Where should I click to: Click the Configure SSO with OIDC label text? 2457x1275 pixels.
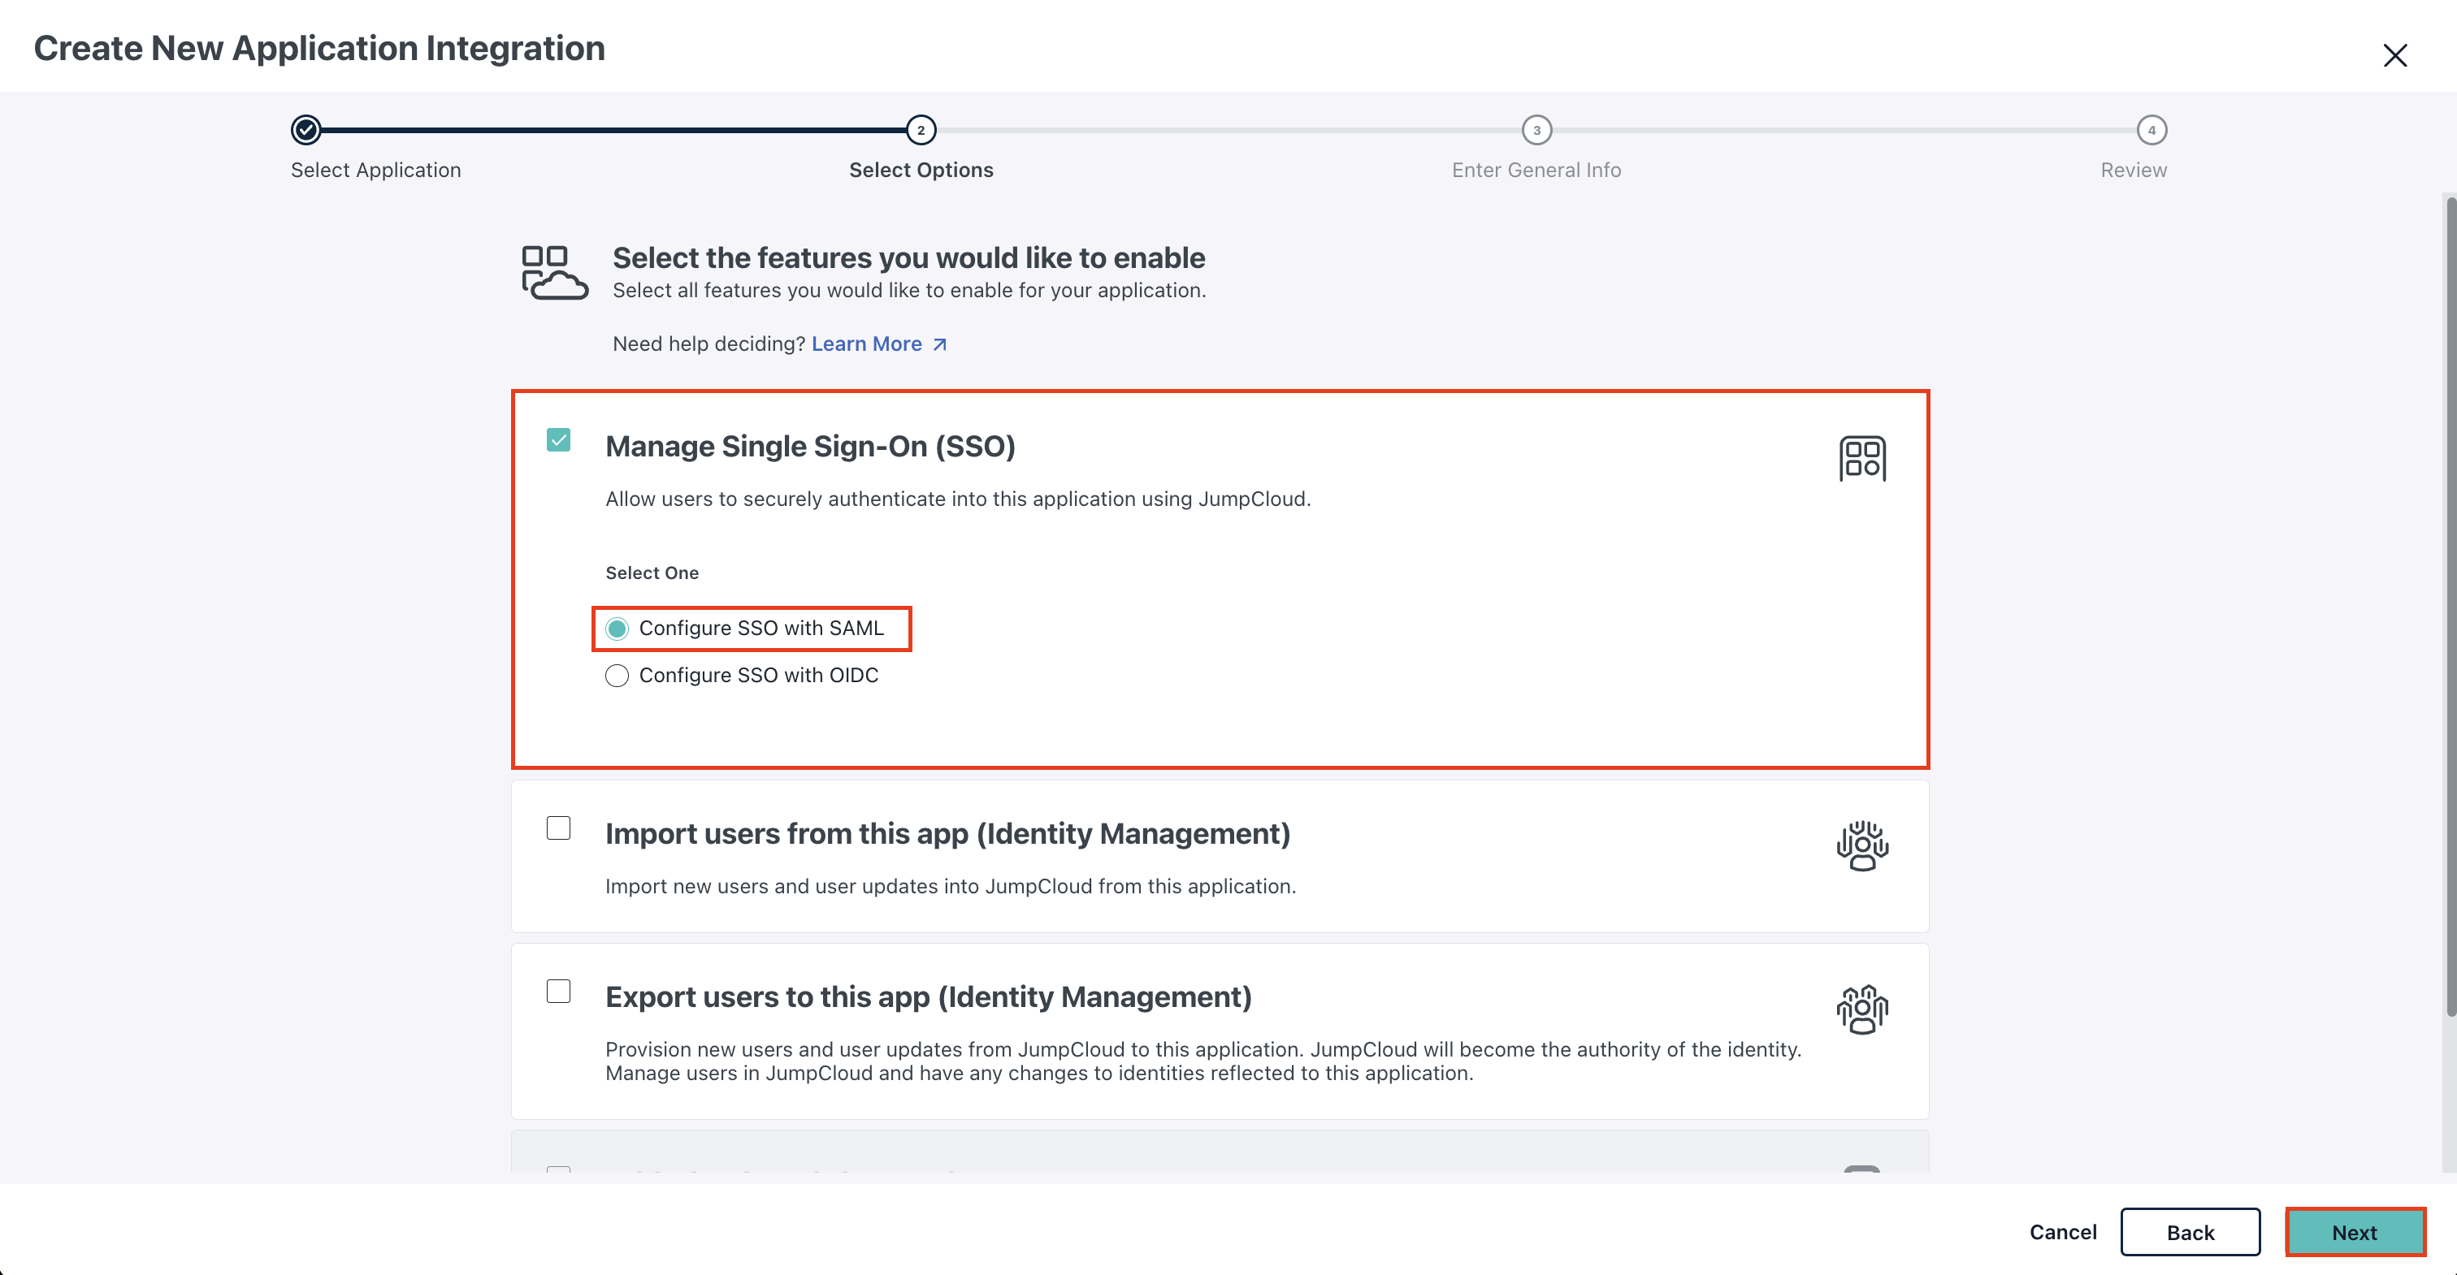[x=758, y=675]
